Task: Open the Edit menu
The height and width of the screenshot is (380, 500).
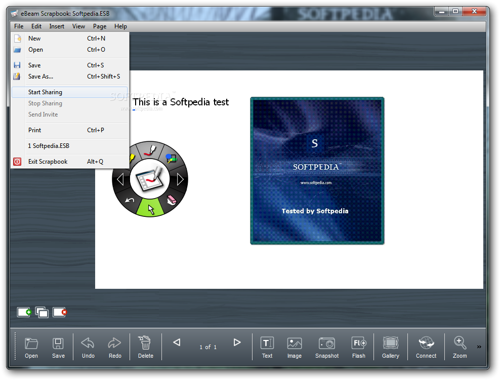Action: 36,26
